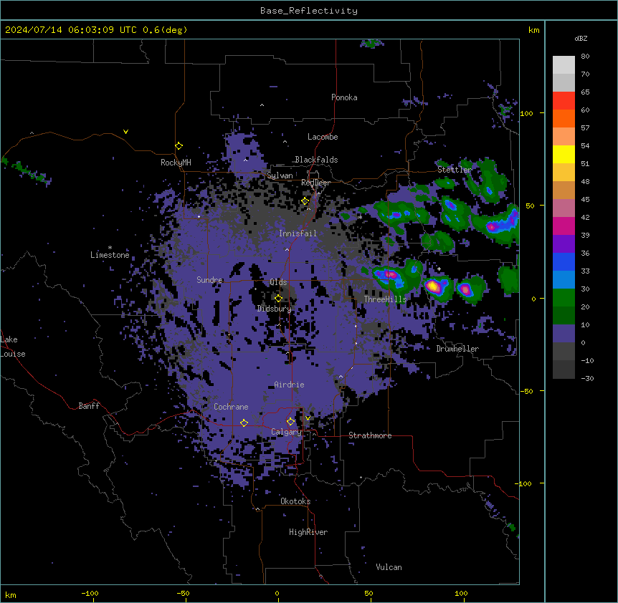The image size is (618, 603).
Task: Select the Cochrane city label
Action: pyautogui.click(x=231, y=407)
